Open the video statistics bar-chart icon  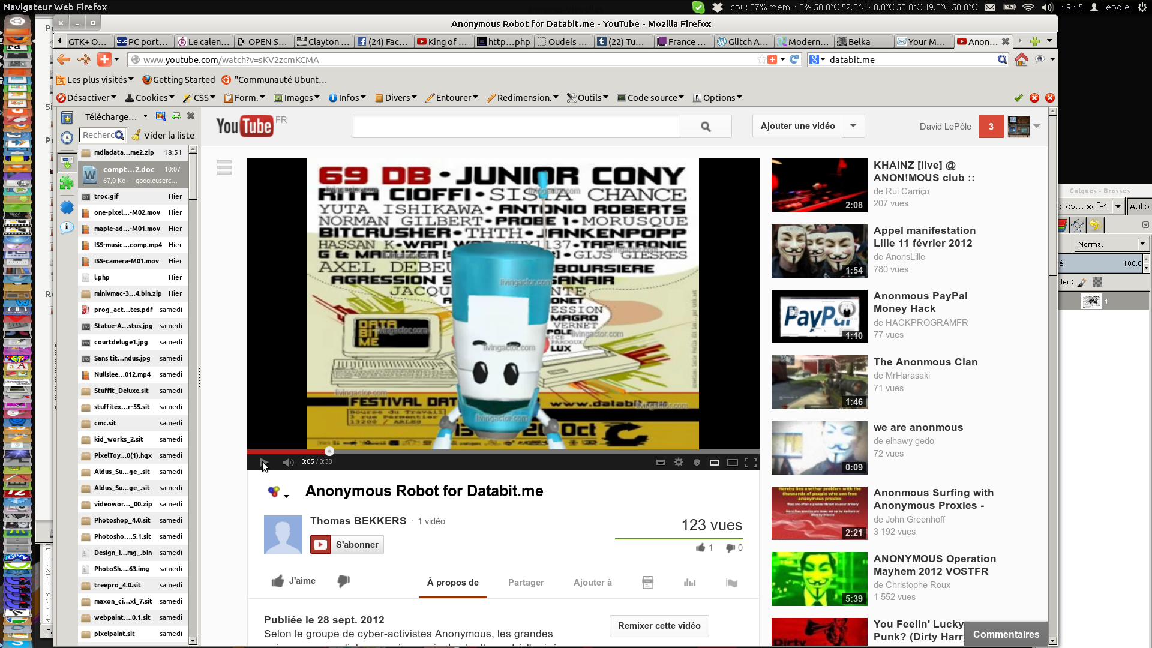pyautogui.click(x=690, y=583)
